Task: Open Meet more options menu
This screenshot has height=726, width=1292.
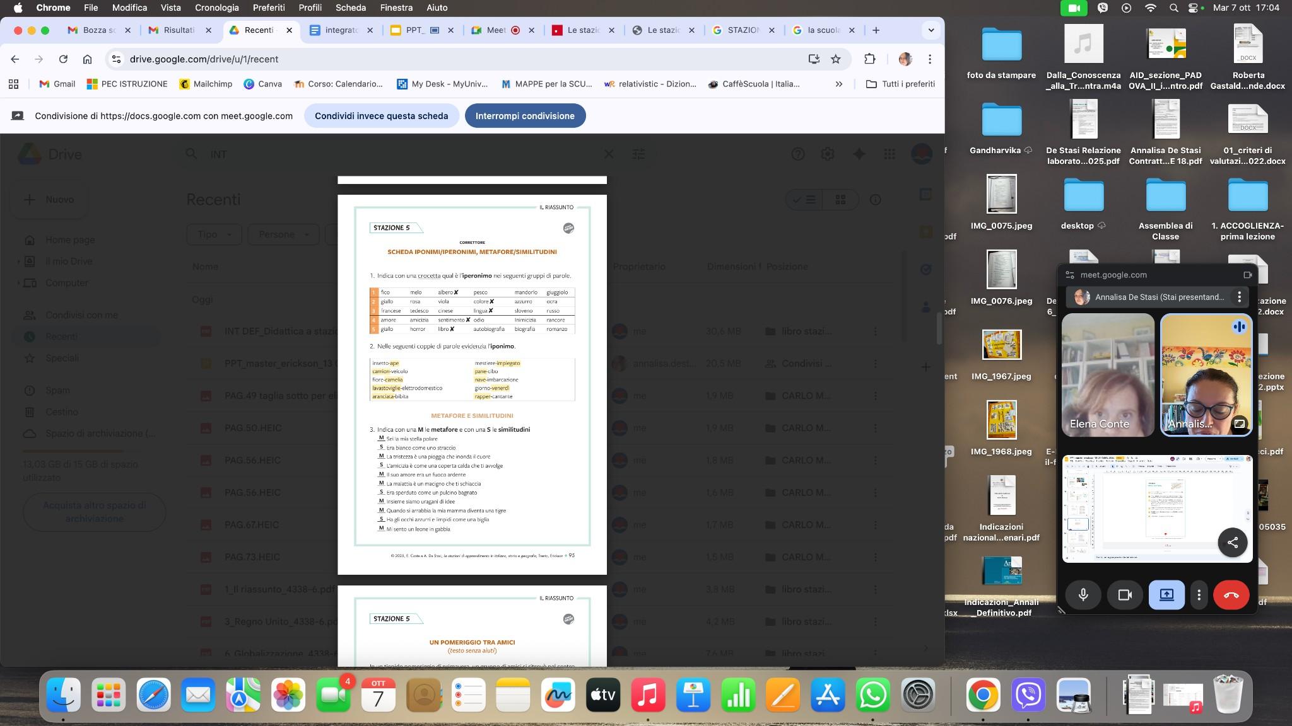Action: 1199,595
